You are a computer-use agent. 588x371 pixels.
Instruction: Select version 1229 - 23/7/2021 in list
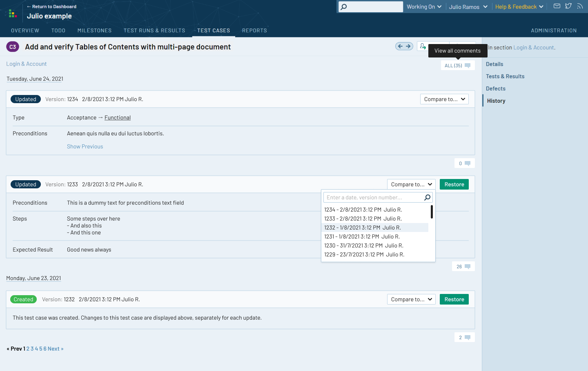pos(375,254)
